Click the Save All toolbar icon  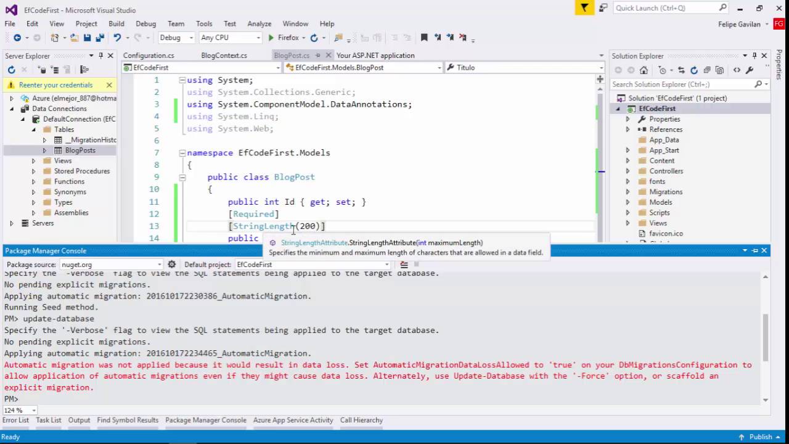click(99, 38)
